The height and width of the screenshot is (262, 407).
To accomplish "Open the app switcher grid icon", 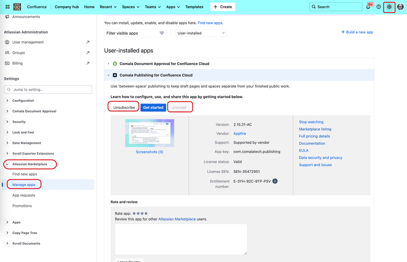I will 7,7.
